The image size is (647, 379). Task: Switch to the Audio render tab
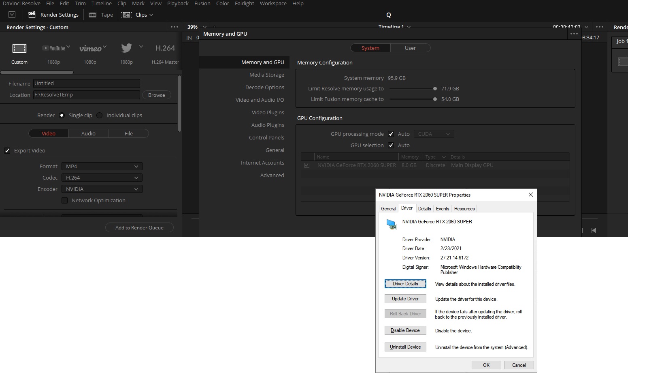coord(88,133)
